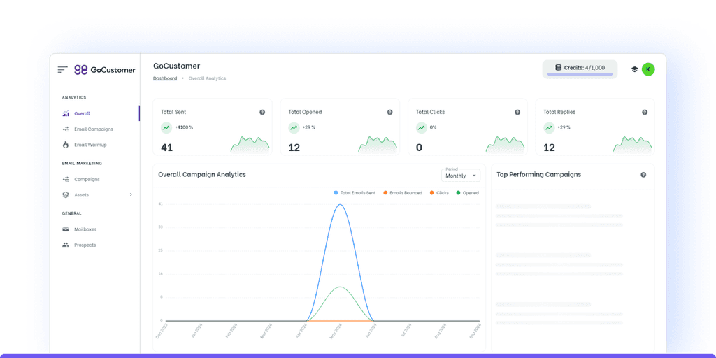
Task: Click the Total Opened sparkline chart
Action: [377, 144]
